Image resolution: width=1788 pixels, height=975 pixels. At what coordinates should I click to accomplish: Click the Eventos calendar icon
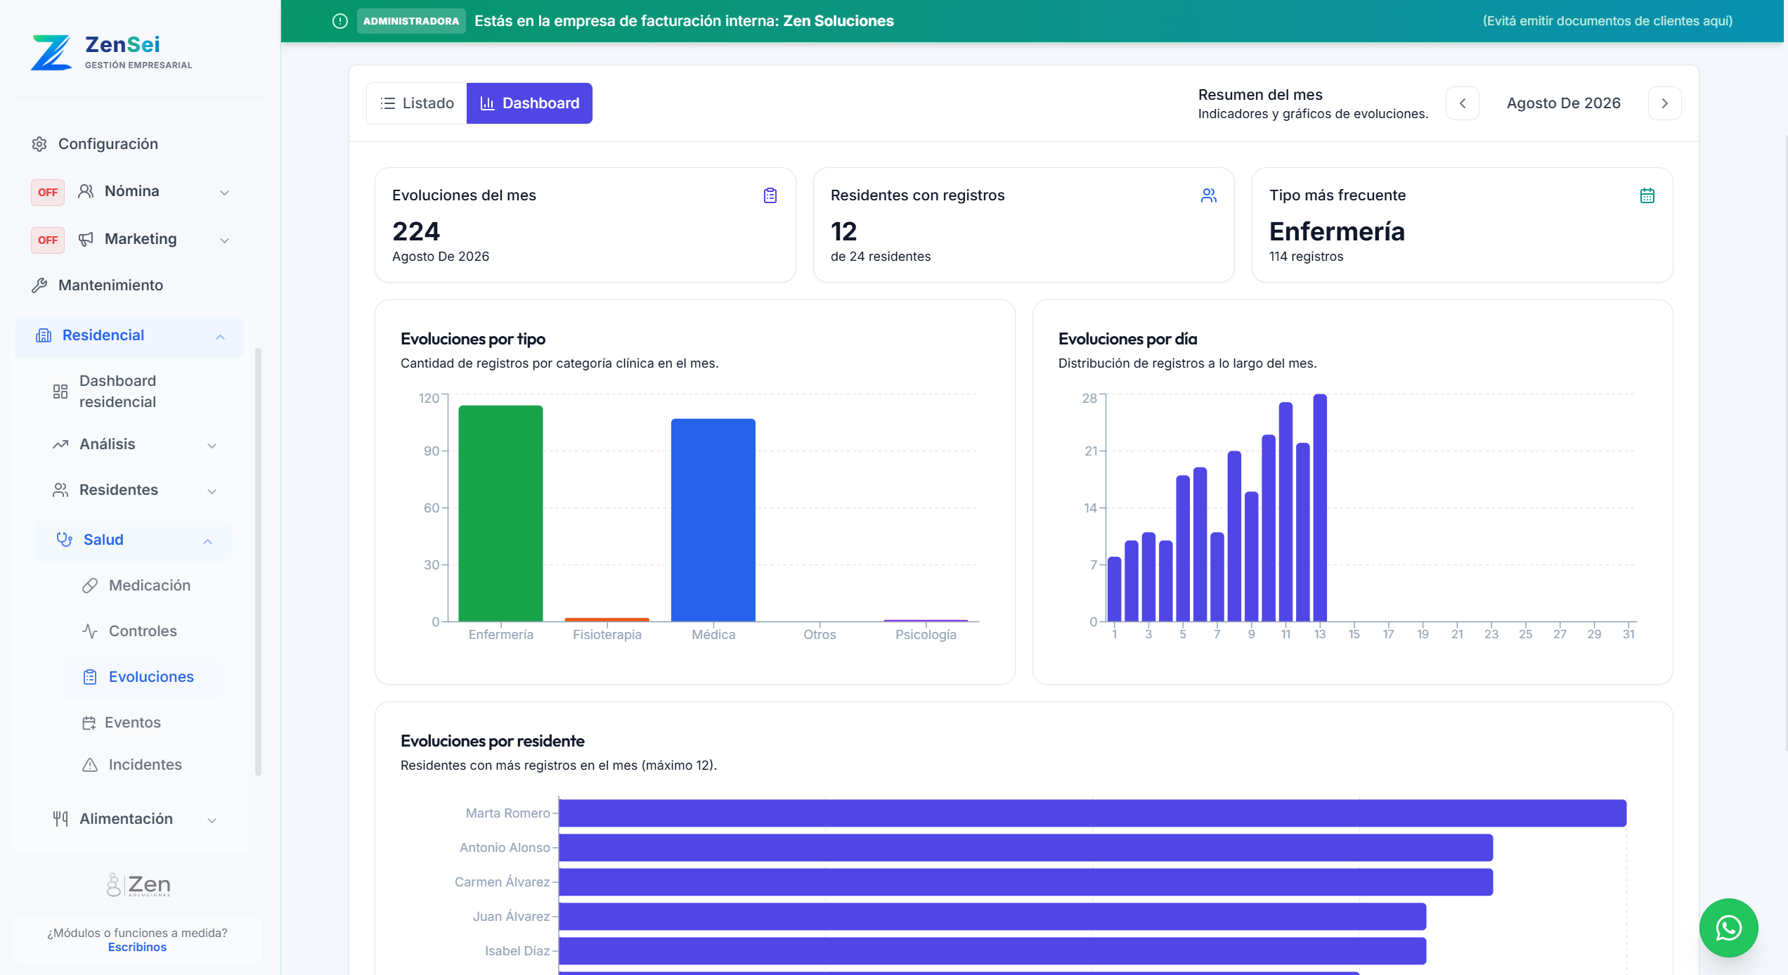pos(89,723)
